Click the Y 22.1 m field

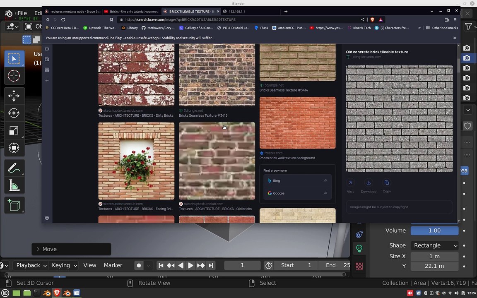[434, 266]
